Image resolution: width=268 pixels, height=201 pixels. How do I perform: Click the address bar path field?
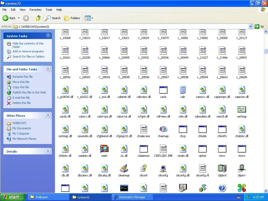131,26
